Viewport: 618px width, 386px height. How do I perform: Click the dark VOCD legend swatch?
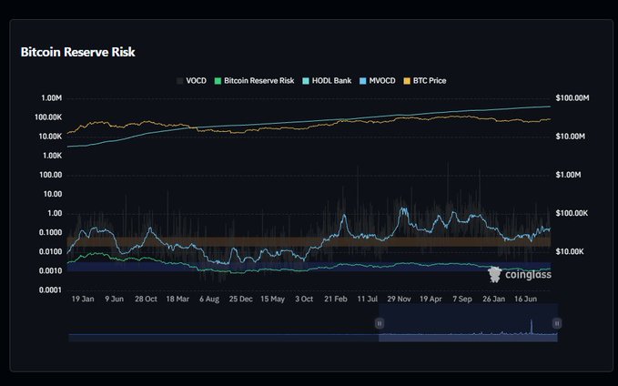coord(179,81)
